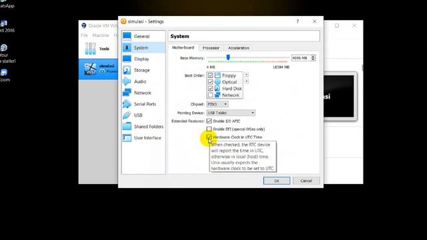The height and width of the screenshot is (240, 427).
Task: Toggle Hardware Clock in UTC Time checkbox
Action: [x=209, y=137]
